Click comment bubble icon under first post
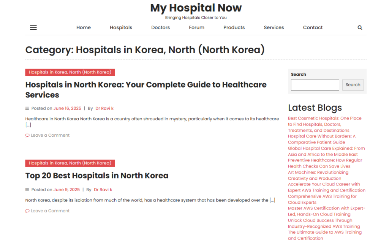The image size is (389, 241). 27,136
